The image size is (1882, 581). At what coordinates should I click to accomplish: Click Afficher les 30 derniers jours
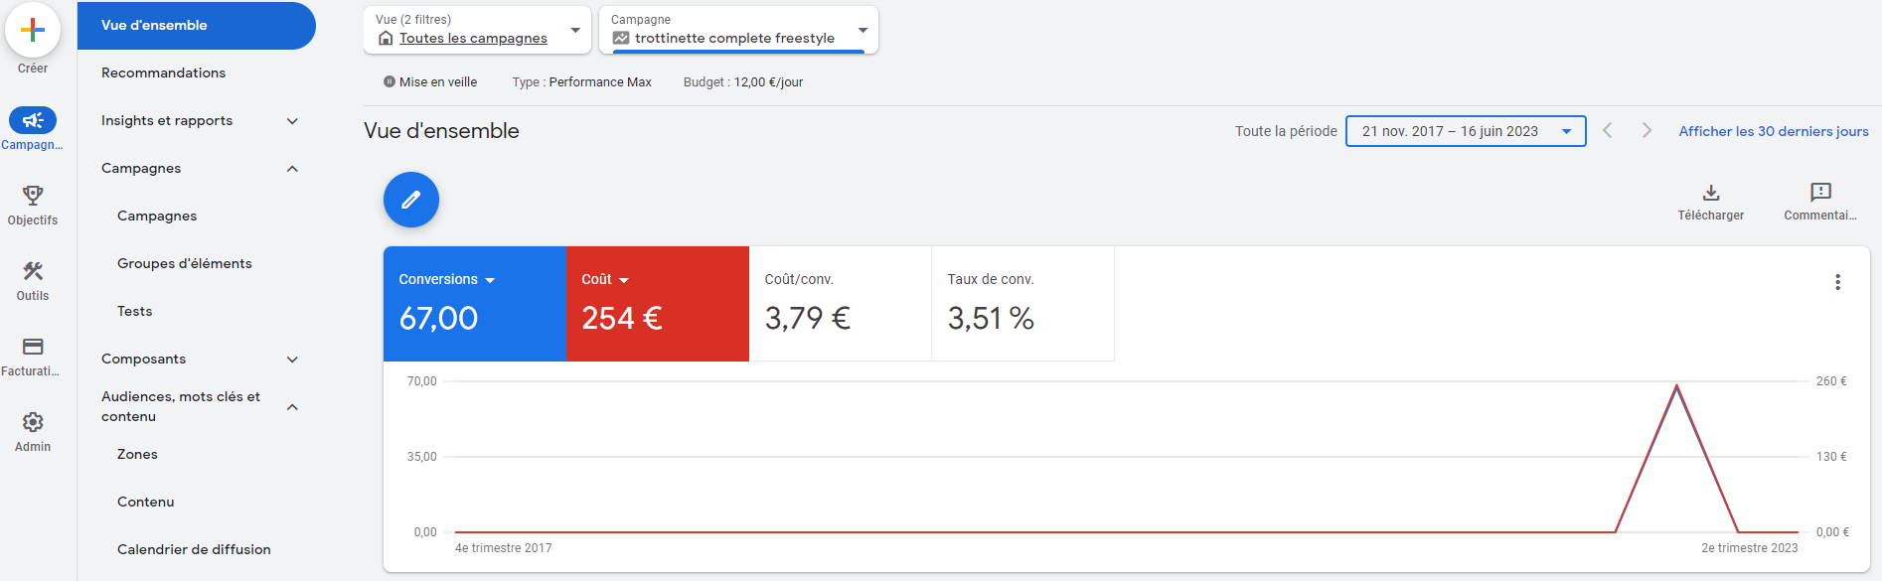[1773, 131]
